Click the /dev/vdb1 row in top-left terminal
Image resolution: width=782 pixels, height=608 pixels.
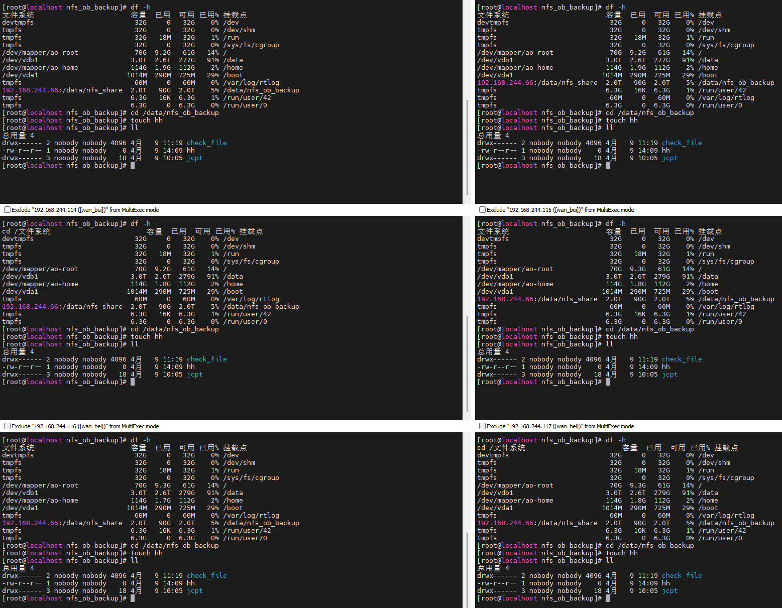(x=20, y=60)
